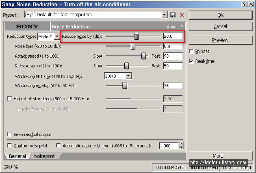Click the Reduce noise by slider handle
This screenshot has height=173, width=256.
click(137, 36)
